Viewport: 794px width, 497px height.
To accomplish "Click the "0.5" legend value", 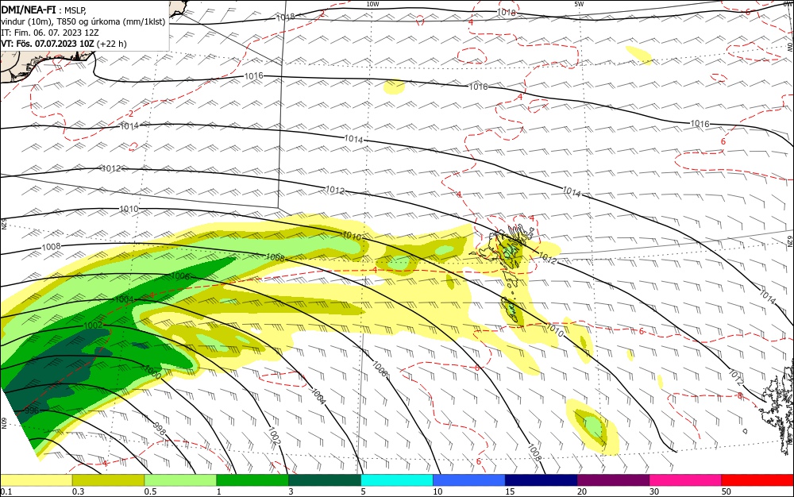I will point(150,491).
